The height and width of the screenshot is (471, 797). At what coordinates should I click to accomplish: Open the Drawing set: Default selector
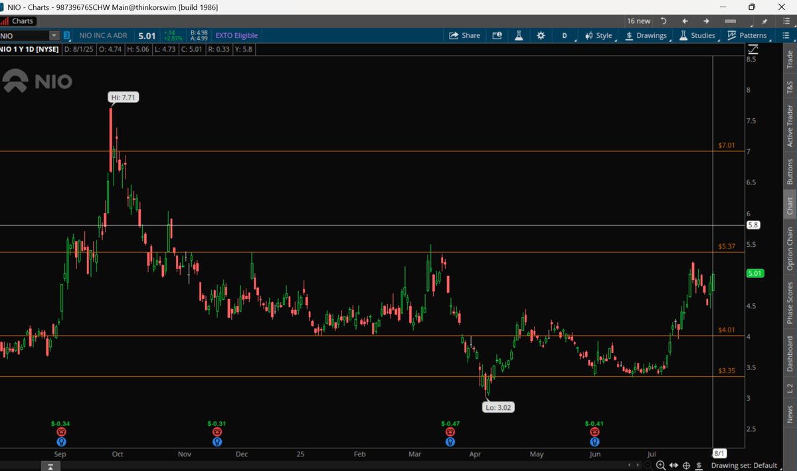tap(744, 465)
